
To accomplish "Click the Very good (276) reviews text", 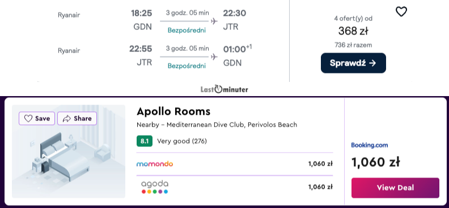I will pos(182,141).
